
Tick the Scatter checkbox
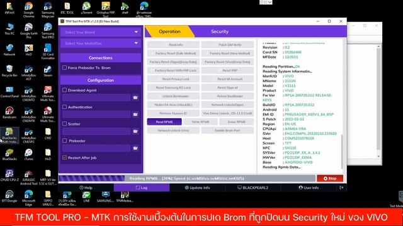tap(64, 124)
